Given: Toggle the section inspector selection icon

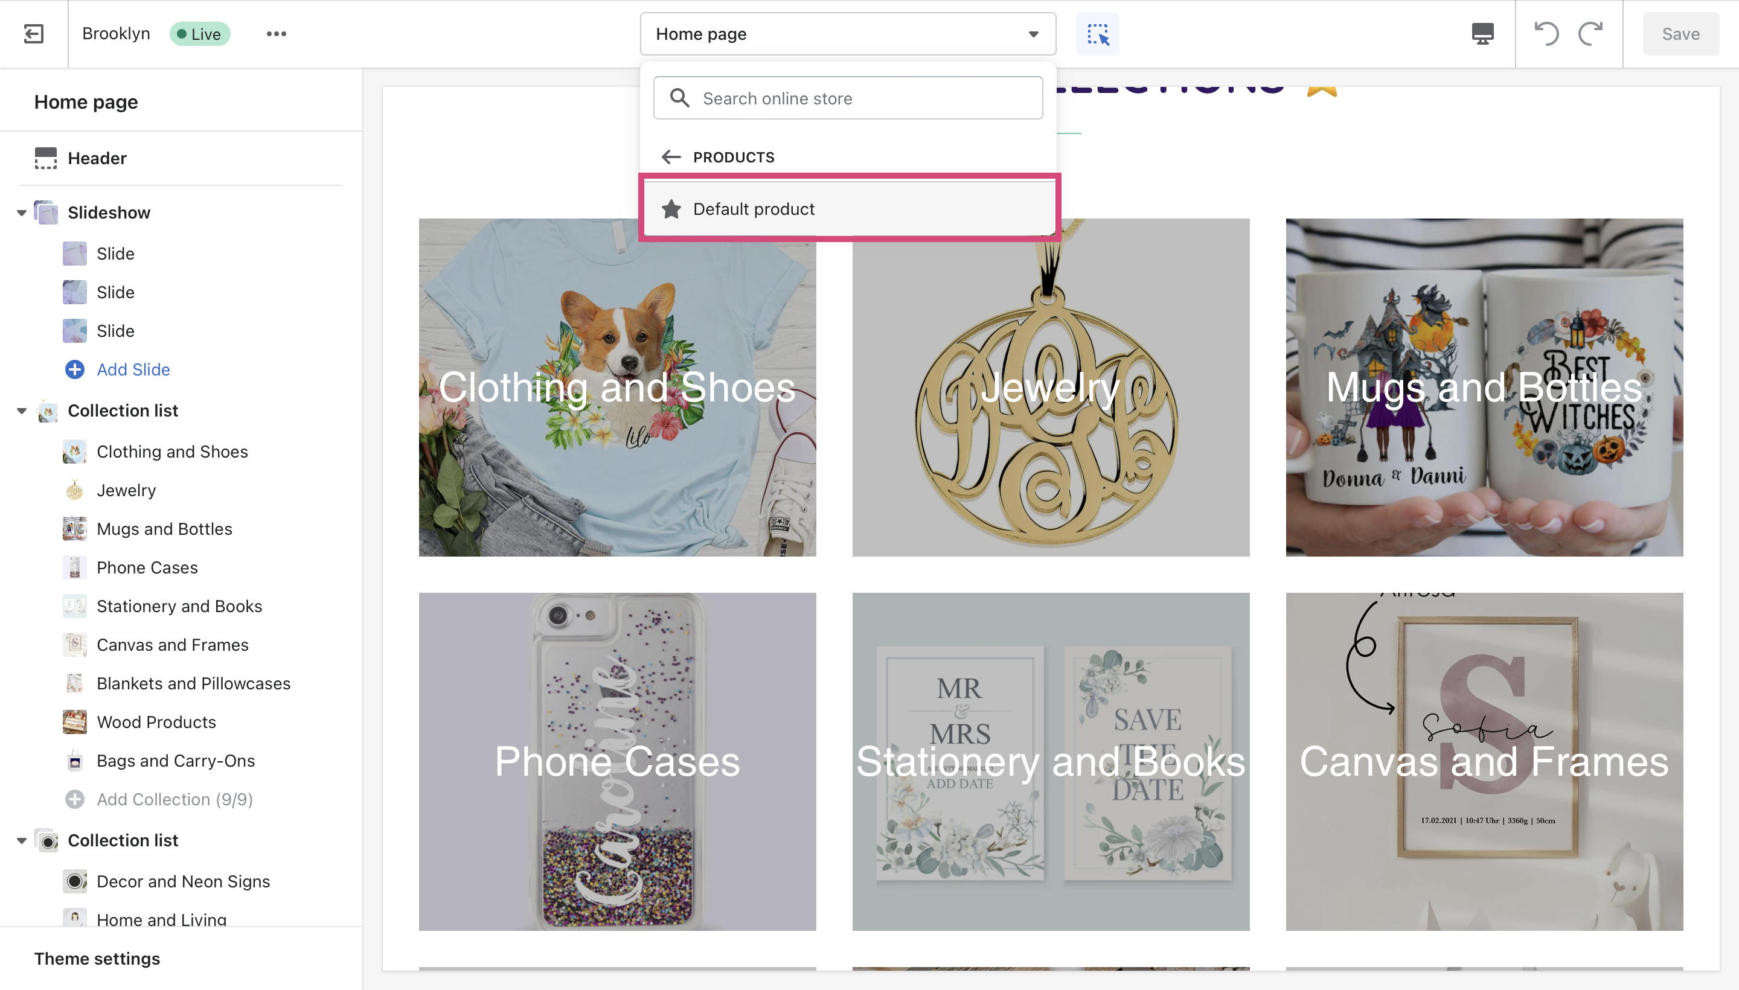Looking at the screenshot, I should [x=1097, y=33].
